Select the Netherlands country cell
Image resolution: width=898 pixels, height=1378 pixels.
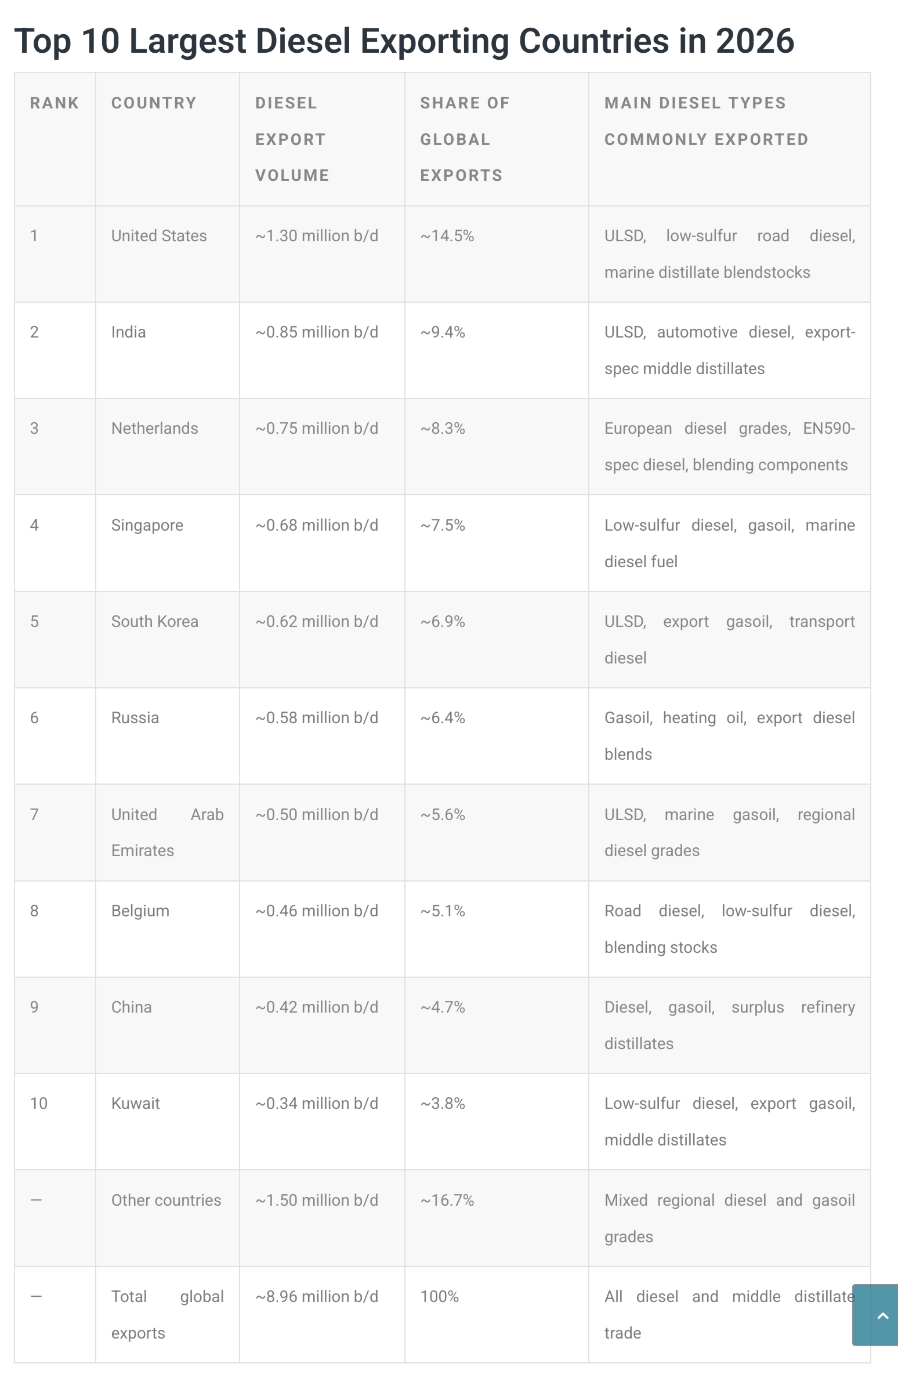(x=155, y=429)
